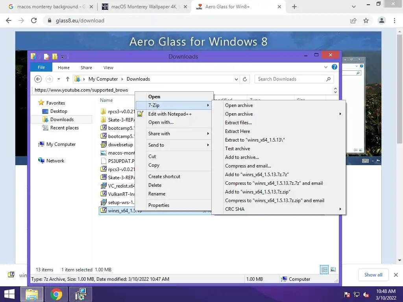Select Extract to "winrs_x64_1.5.13\"
Image resolution: width=403 pixels, height=302 pixels.
pyautogui.click(x=255, y=140)
